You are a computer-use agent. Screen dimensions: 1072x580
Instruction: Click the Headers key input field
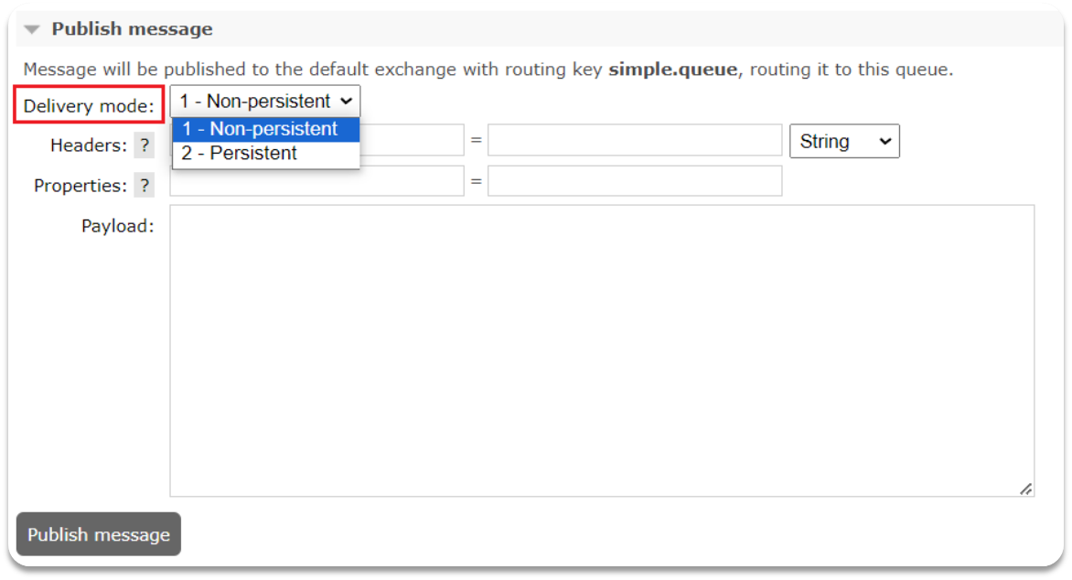click(412, 140)
